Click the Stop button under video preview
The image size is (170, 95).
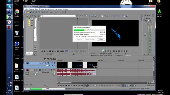pos(116,51)
